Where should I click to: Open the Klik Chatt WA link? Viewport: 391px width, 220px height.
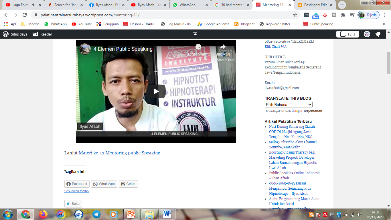pyautogui.click(x=276, y=47)
